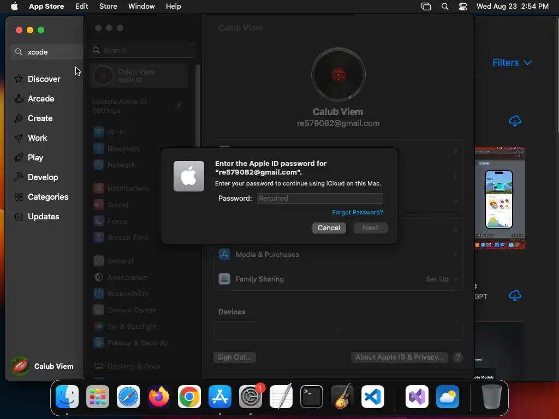Viewport: 559px width, 419px height.
Task: Launch GarageBand from the Dock
Action: (x=342, y=397)
